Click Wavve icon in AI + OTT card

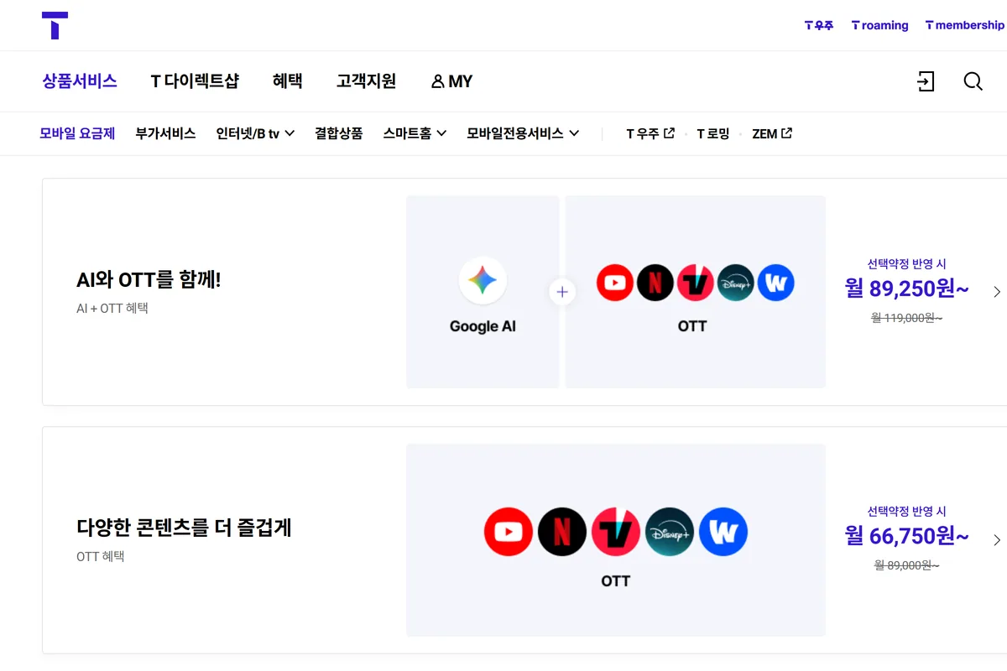(x=776, y=283)
